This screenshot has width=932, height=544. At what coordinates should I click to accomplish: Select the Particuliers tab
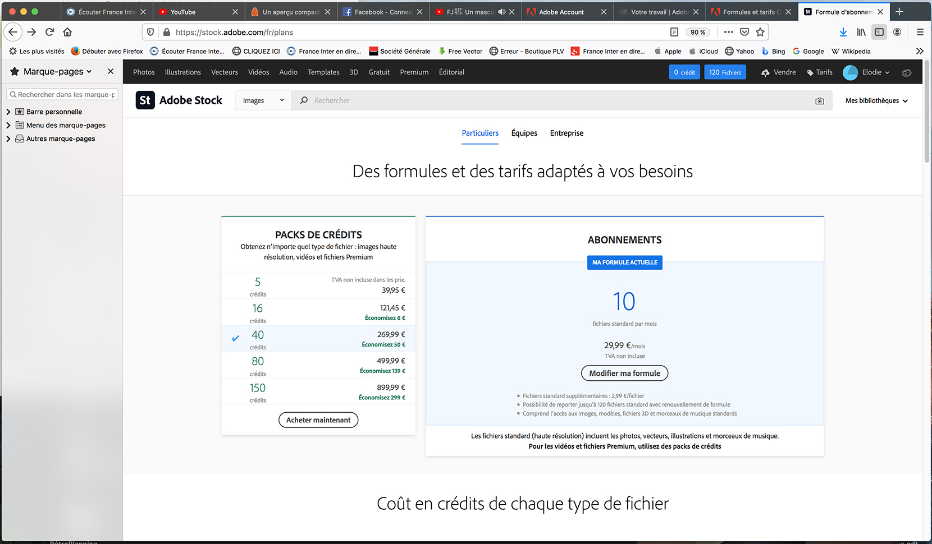(480, 133)
